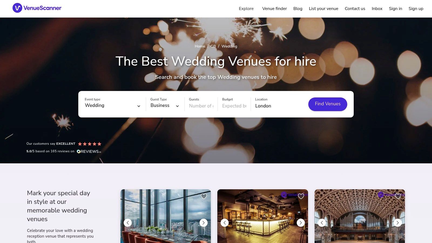Image resolution: width=432 pixels, height=243 pixels.
Task: Click the Find Venues button
Action: click(328, 104)
